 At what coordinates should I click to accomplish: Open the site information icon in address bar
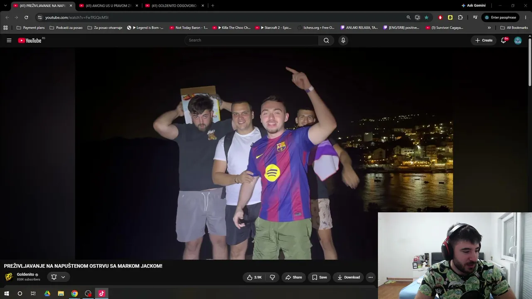(40, 17)
